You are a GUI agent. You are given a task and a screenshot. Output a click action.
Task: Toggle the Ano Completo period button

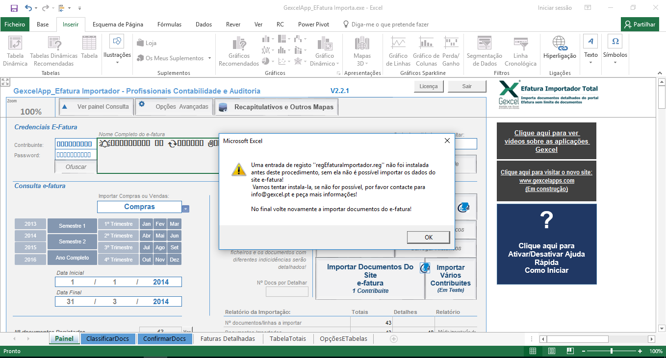pyautogui.click(x=72, y=258)
